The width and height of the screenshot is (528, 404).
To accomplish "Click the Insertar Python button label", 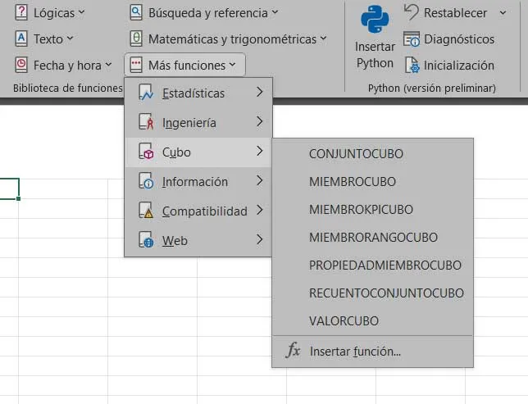I will pyautogui.click(x=375, y=55).
